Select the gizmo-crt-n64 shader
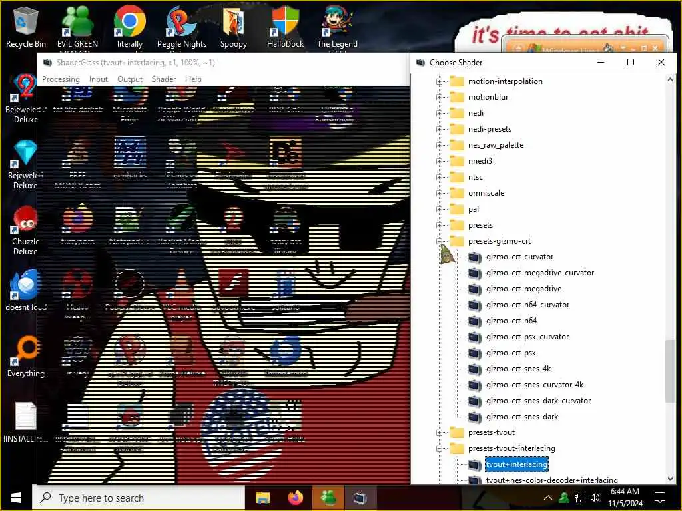The image size is (682, 511). coord(511,321)
